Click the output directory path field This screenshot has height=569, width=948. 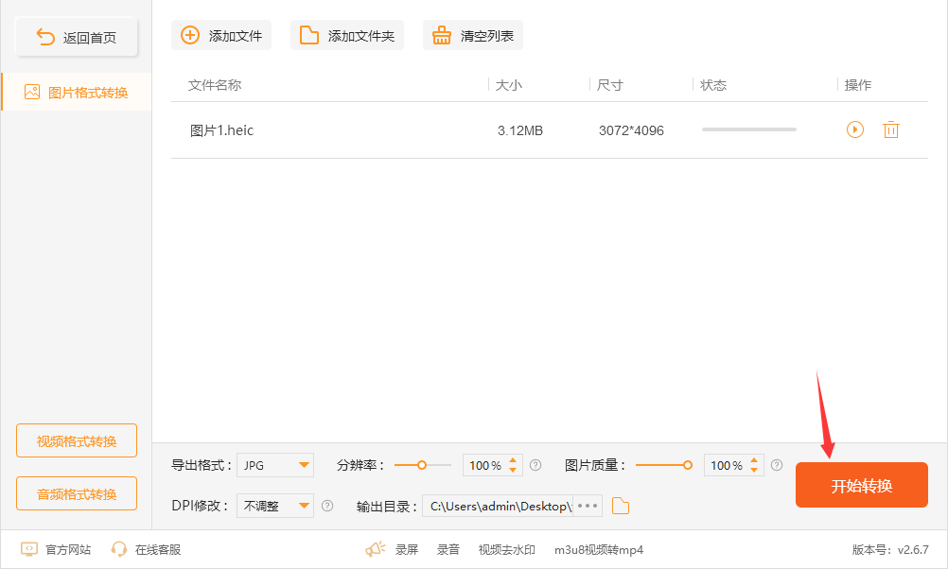(498, 506)
